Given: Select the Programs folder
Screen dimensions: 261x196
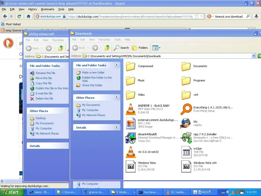Looking at the screenshot, I should (193, 80).
